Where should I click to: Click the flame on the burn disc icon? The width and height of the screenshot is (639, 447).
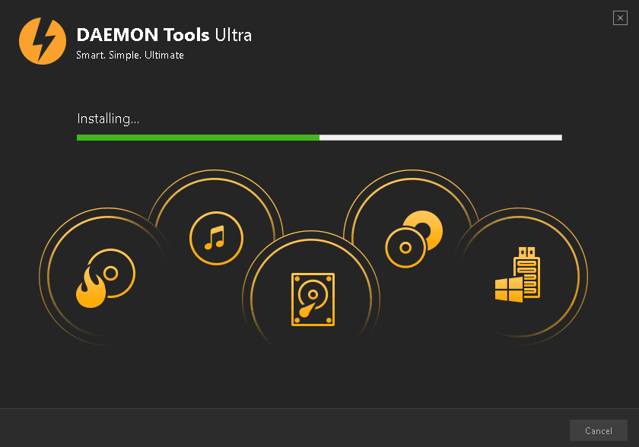[x=91, y=287]
